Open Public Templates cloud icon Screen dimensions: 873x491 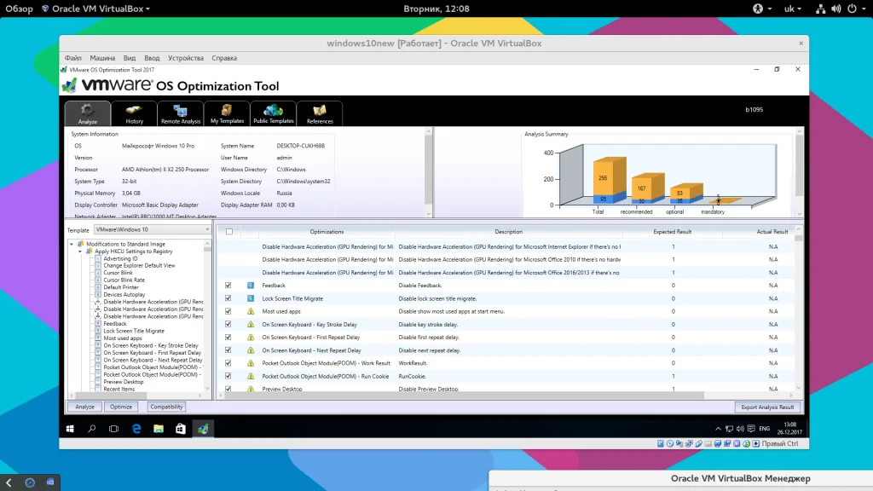point(273,110)
